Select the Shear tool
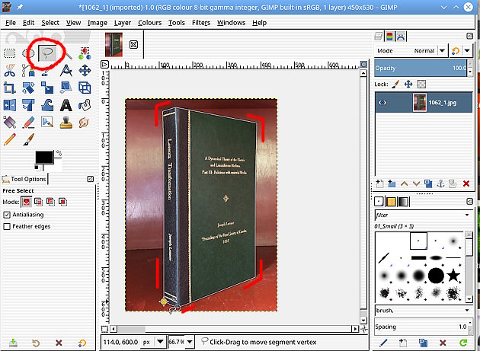This screenshot has width=480, height=351. tap(66, 88)
